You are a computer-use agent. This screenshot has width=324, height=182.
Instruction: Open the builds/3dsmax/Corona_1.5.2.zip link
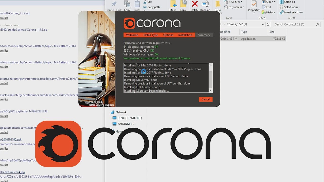pyautogui.click(x=24, y=30)
